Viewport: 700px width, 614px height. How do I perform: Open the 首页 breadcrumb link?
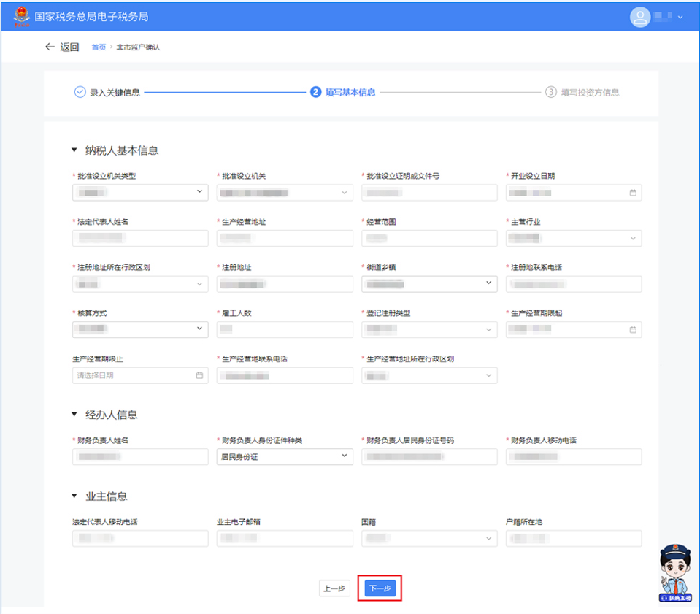pyautogui.click(x=99, y=47)
